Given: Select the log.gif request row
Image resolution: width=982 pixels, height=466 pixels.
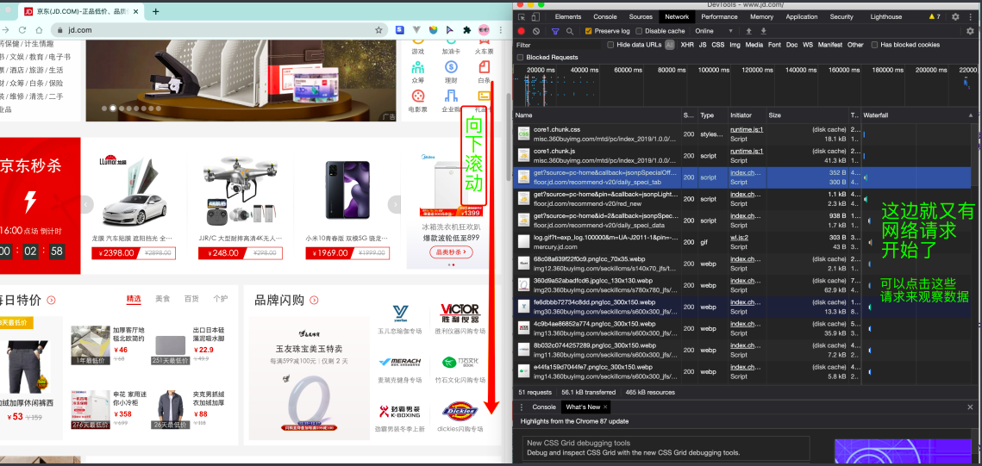Looking at the screenshot, I should (742, 242).
